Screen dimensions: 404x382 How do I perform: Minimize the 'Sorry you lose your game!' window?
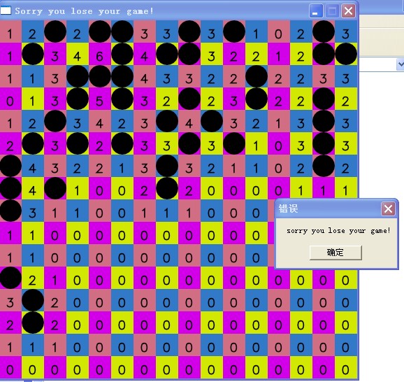coord(316,11)
